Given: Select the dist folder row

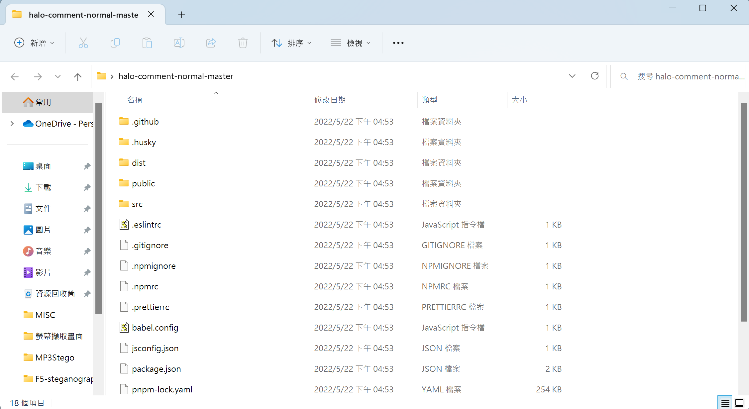Looking at the screenshot, I should pos(342,163).
